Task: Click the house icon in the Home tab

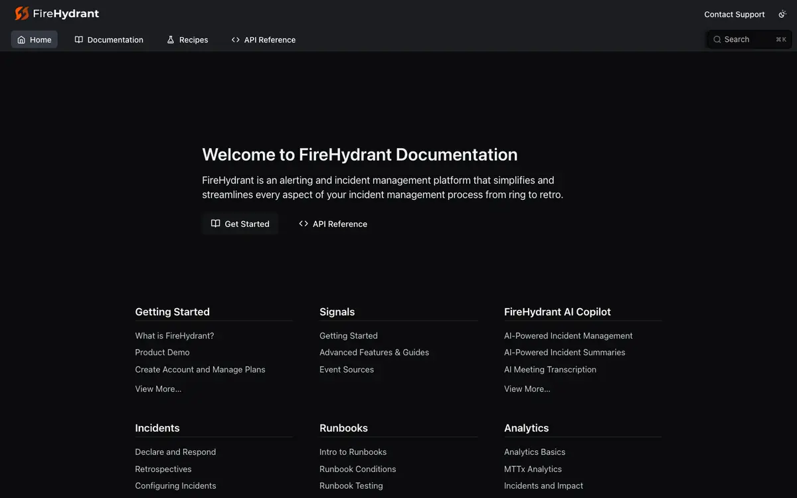Action: [22, 40]
